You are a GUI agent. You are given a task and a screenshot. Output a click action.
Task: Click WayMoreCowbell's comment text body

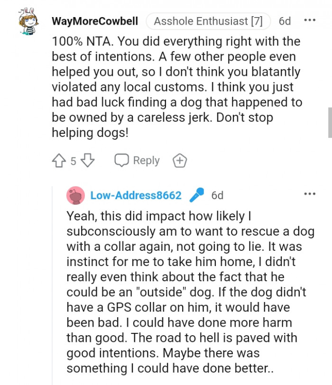[175, 87]
